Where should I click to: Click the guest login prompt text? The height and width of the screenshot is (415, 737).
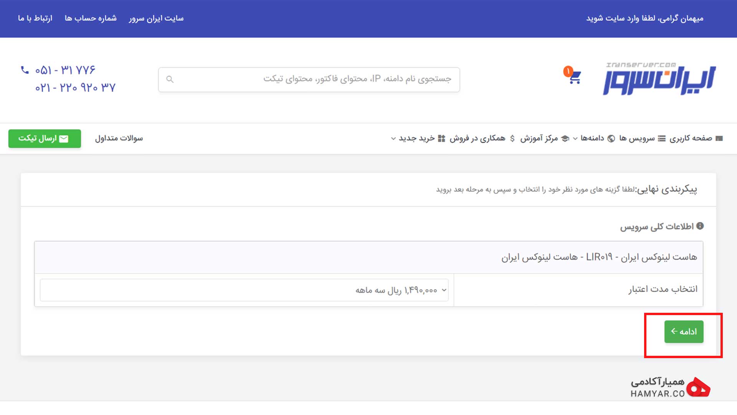[645, 18]
